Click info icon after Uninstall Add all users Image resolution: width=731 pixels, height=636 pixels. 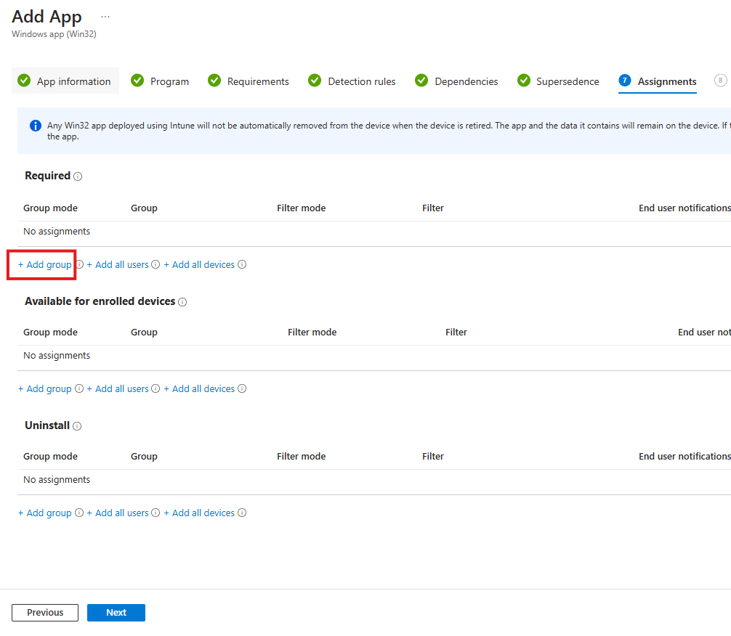coord(156,513)
